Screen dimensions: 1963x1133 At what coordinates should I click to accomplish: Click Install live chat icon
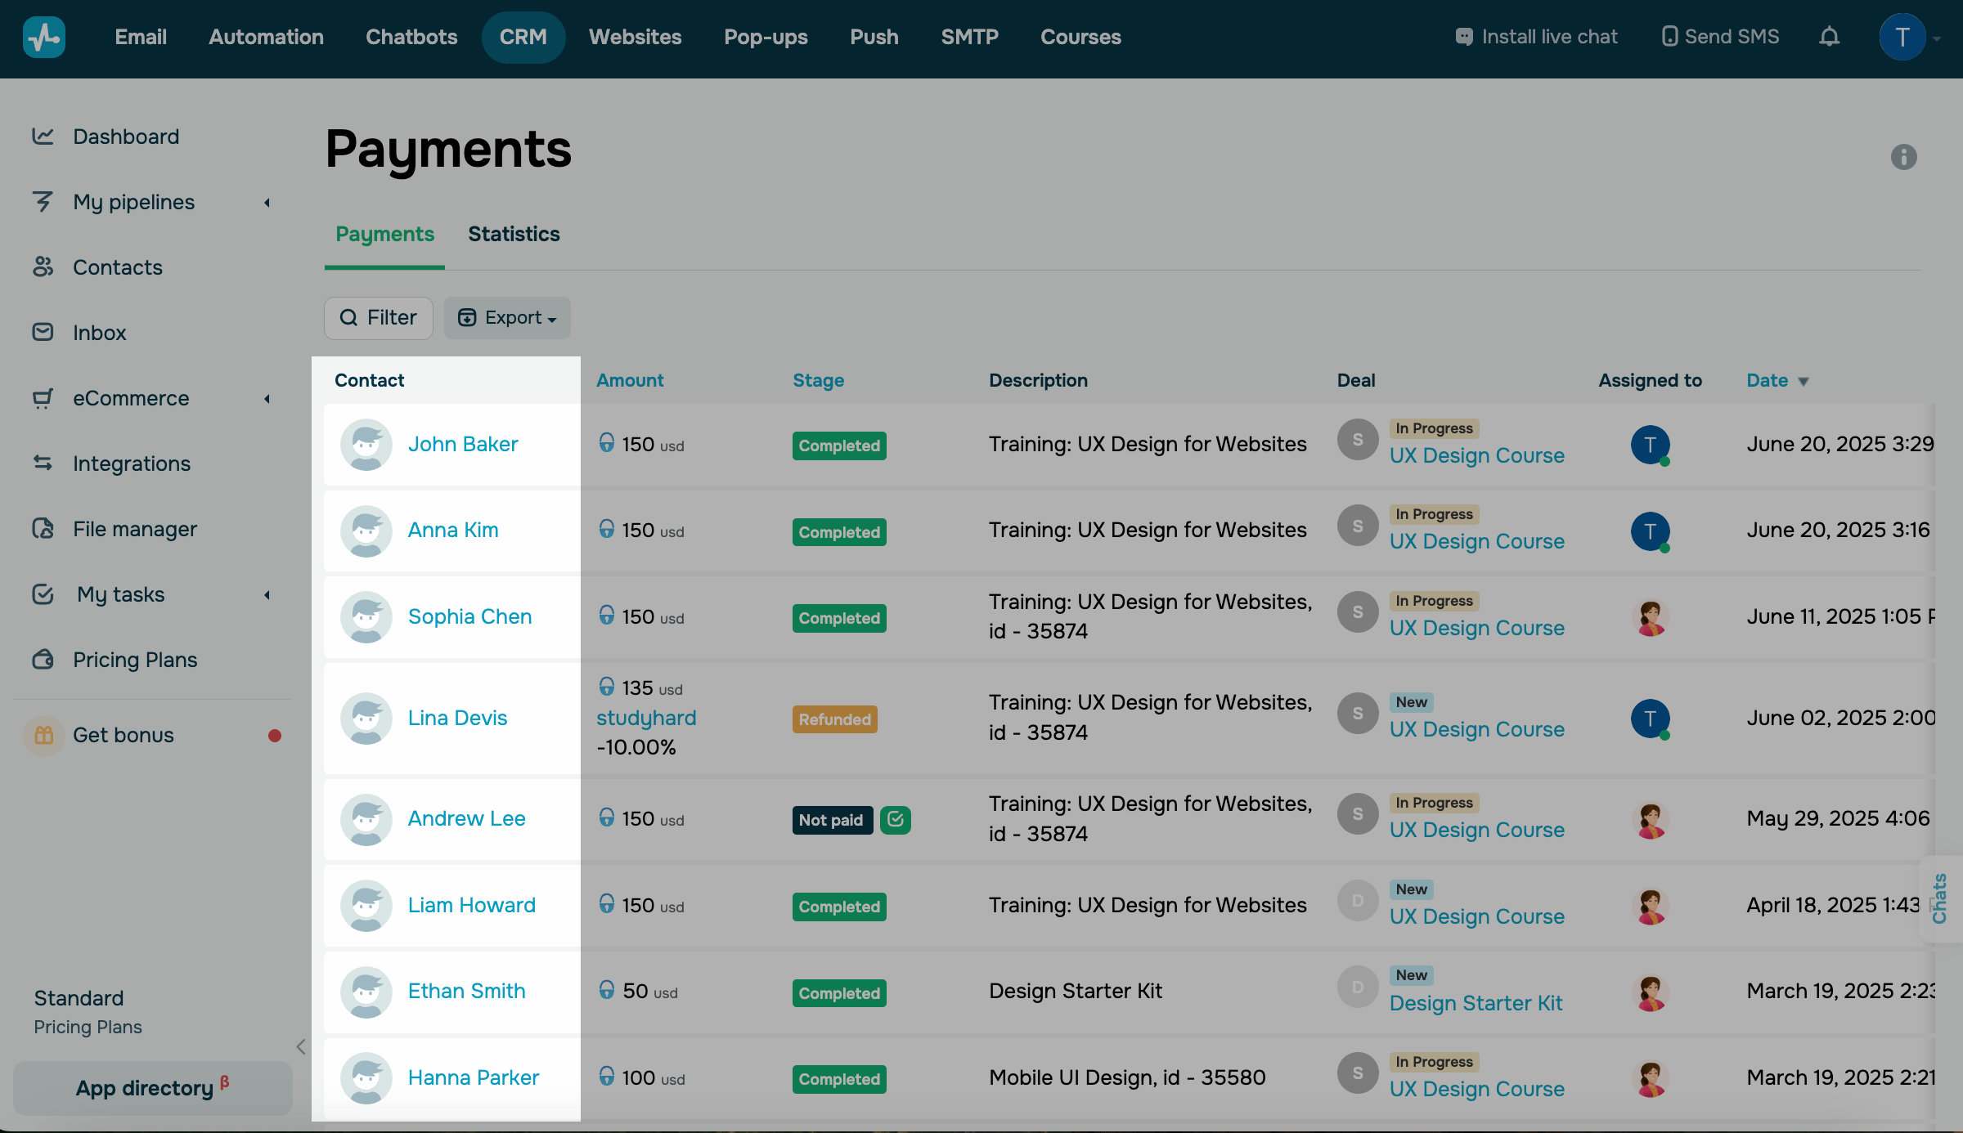(x=1464, y=37)
